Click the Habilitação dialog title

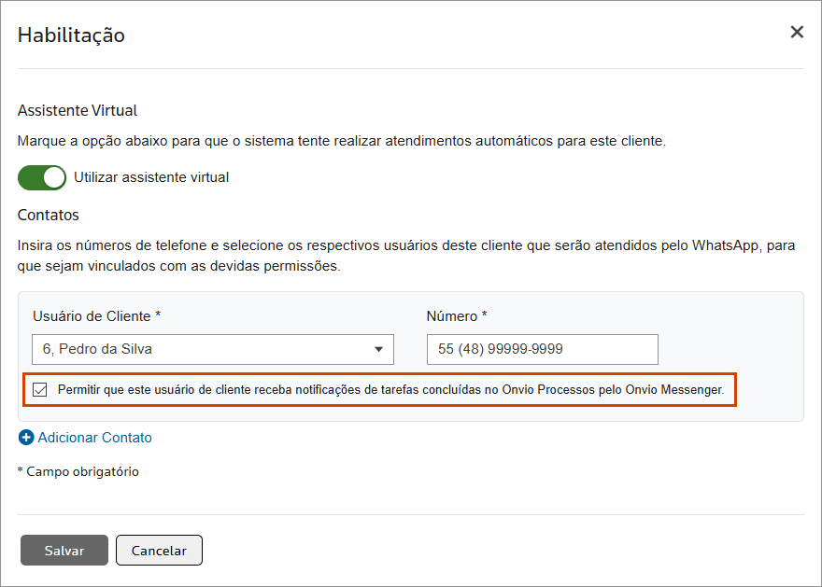(x=71, y=35)
